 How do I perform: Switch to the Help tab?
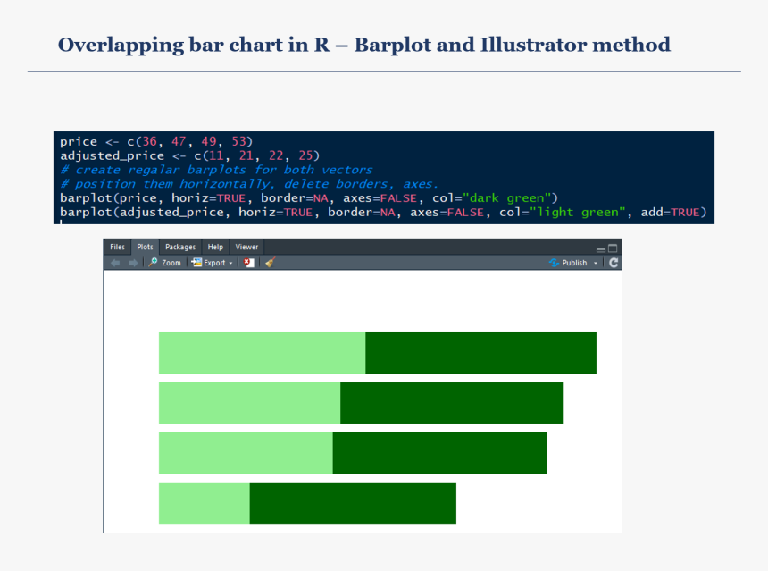pos(215,248)
